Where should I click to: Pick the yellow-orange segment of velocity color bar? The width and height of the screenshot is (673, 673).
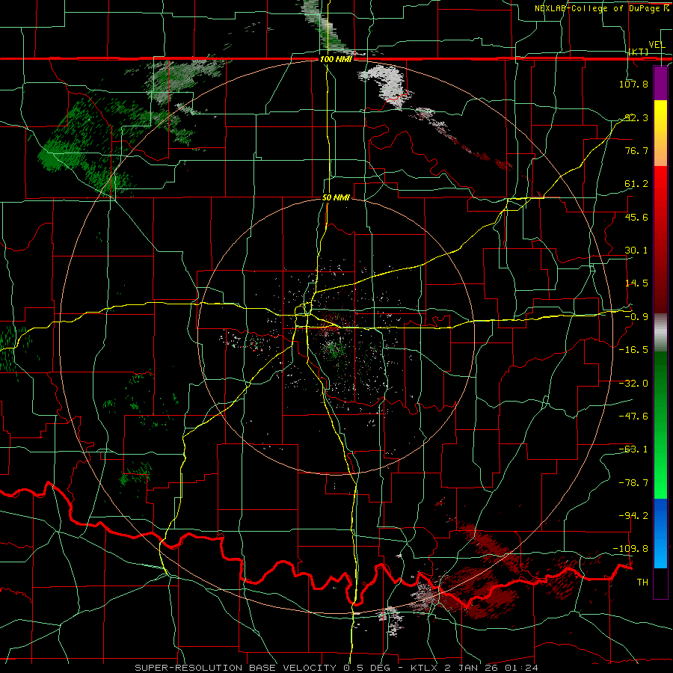tap(660, 133)
